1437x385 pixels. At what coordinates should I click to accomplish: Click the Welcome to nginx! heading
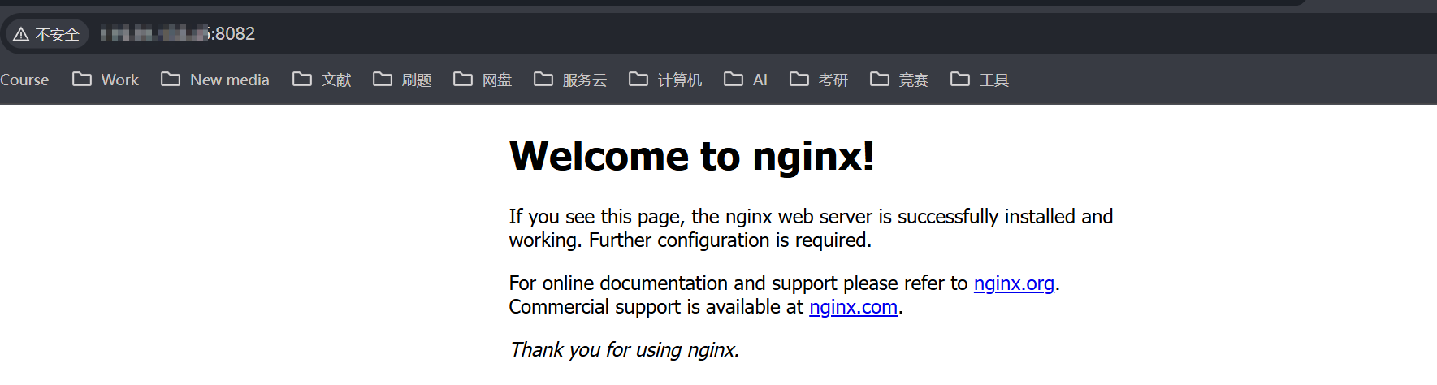[x=692, y=156]
